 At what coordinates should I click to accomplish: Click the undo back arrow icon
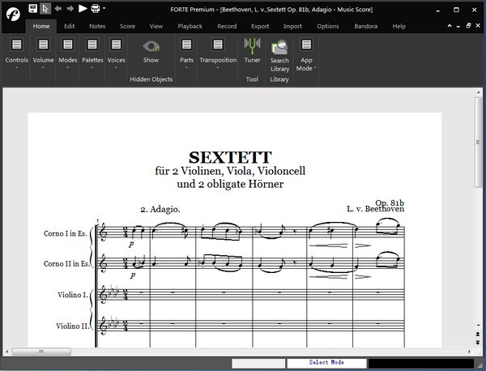coord(58,8)
